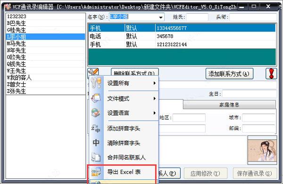This screenshot has height=184, width=283.
Task: Select contact 1232323 in the list
Action: click(x=45, y=16)
